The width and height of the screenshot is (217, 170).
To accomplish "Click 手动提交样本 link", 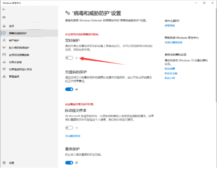I will (73, 136).
